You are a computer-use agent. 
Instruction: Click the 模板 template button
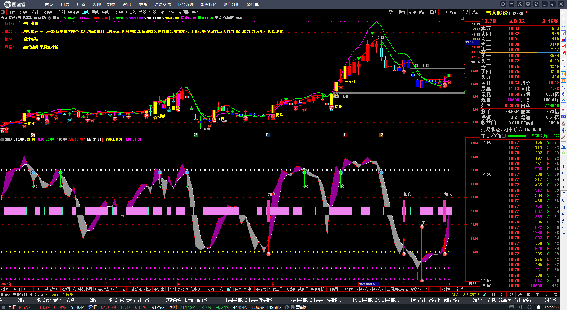459,289
